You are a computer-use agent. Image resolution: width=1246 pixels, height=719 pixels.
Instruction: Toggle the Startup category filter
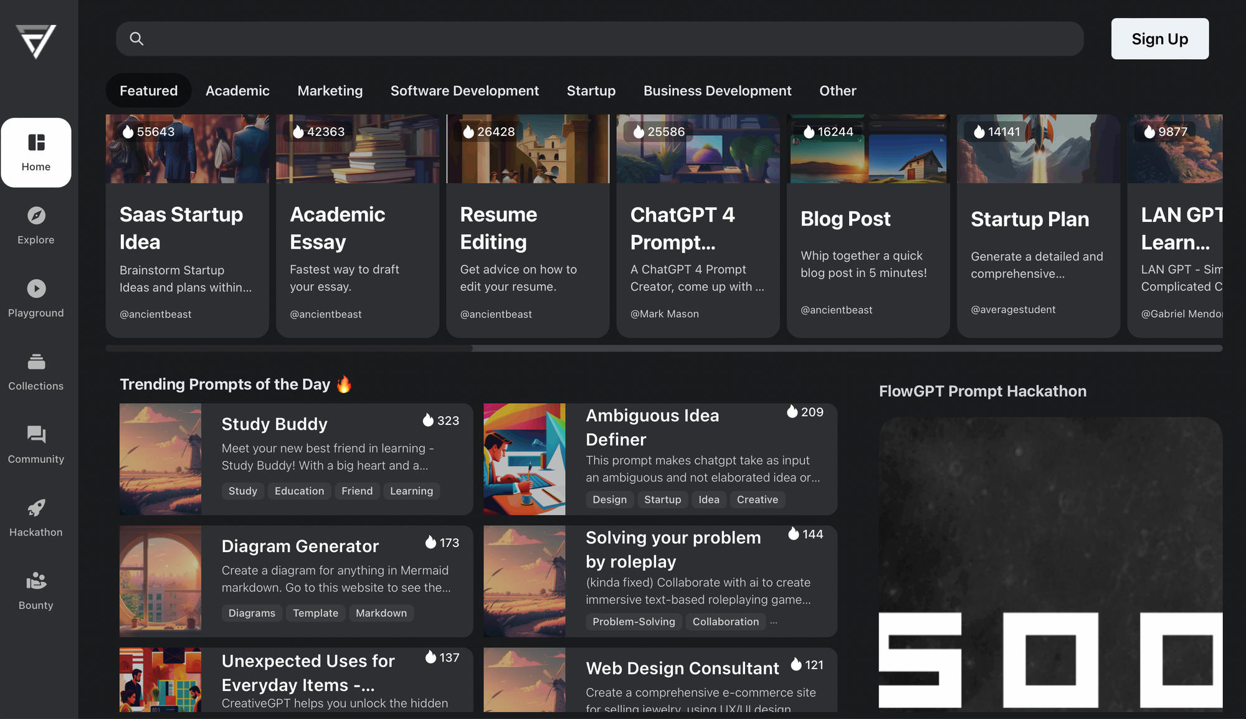tap(591, 90)
